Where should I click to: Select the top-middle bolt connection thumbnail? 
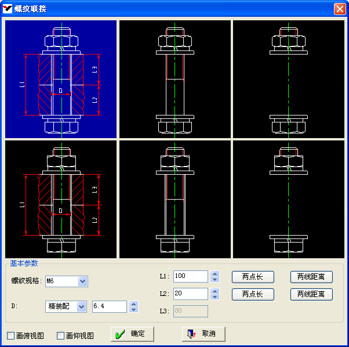(x=174, y=79)
